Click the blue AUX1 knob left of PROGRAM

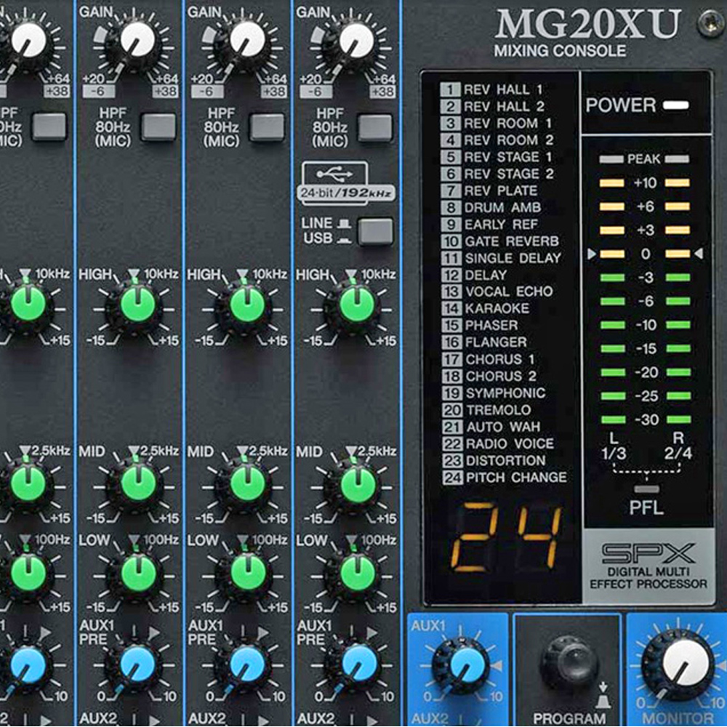click(460, 665)
